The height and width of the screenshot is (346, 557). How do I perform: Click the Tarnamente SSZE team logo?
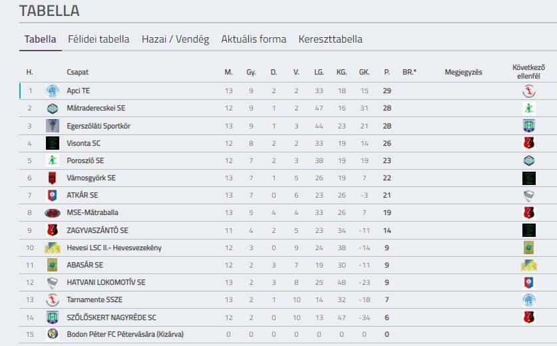point(53,300)
